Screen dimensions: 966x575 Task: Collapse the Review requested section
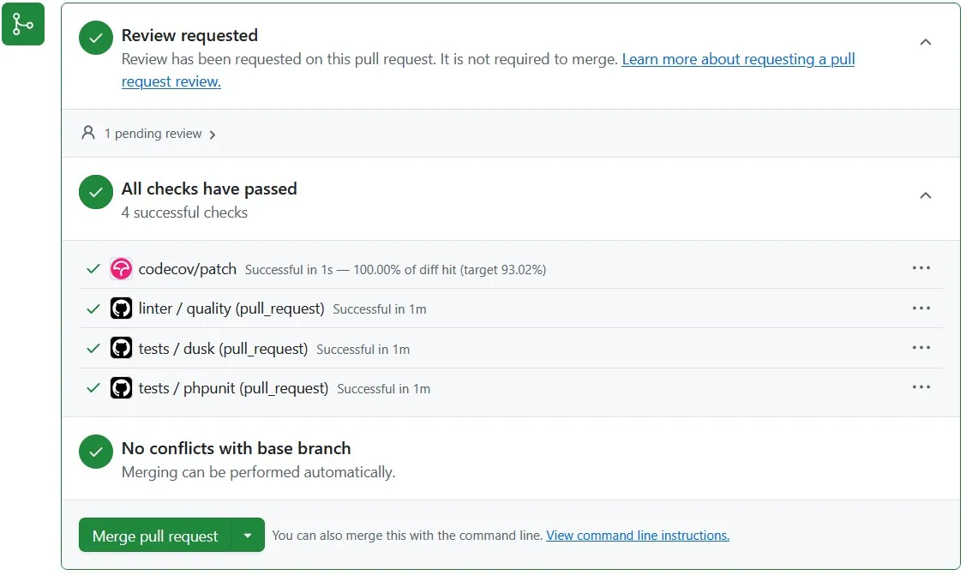[x=925, y=42]
